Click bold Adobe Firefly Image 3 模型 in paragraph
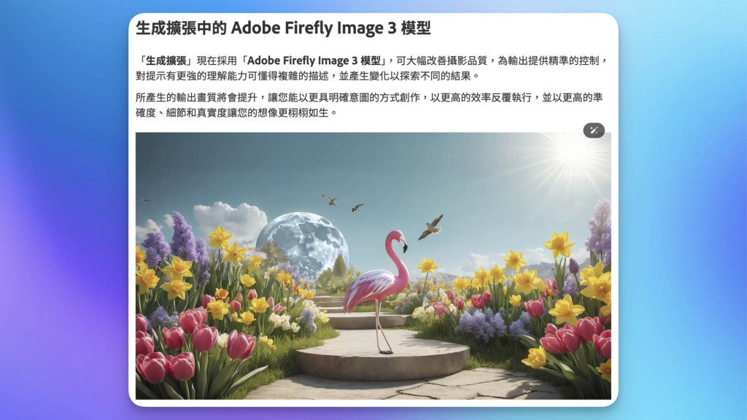The height and width of the screenshot is (420, 747). coord(314,61)
